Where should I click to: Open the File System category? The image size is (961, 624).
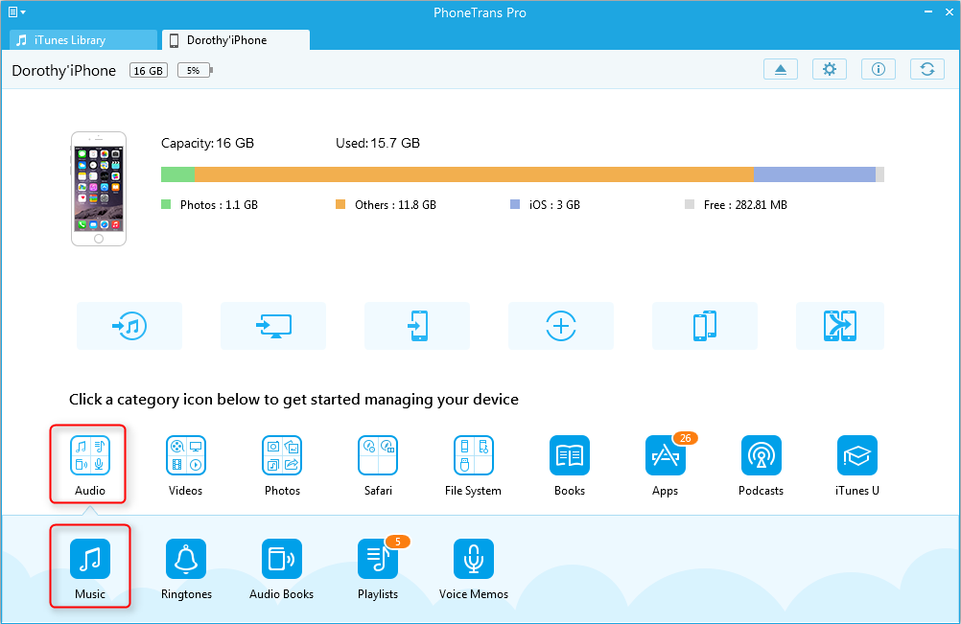(x=474, y=455)
